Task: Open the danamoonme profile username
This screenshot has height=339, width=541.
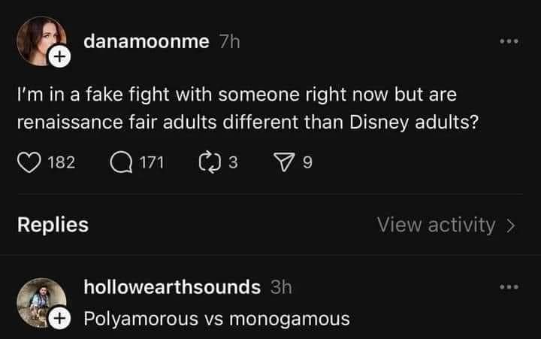Action: (146, 42)
